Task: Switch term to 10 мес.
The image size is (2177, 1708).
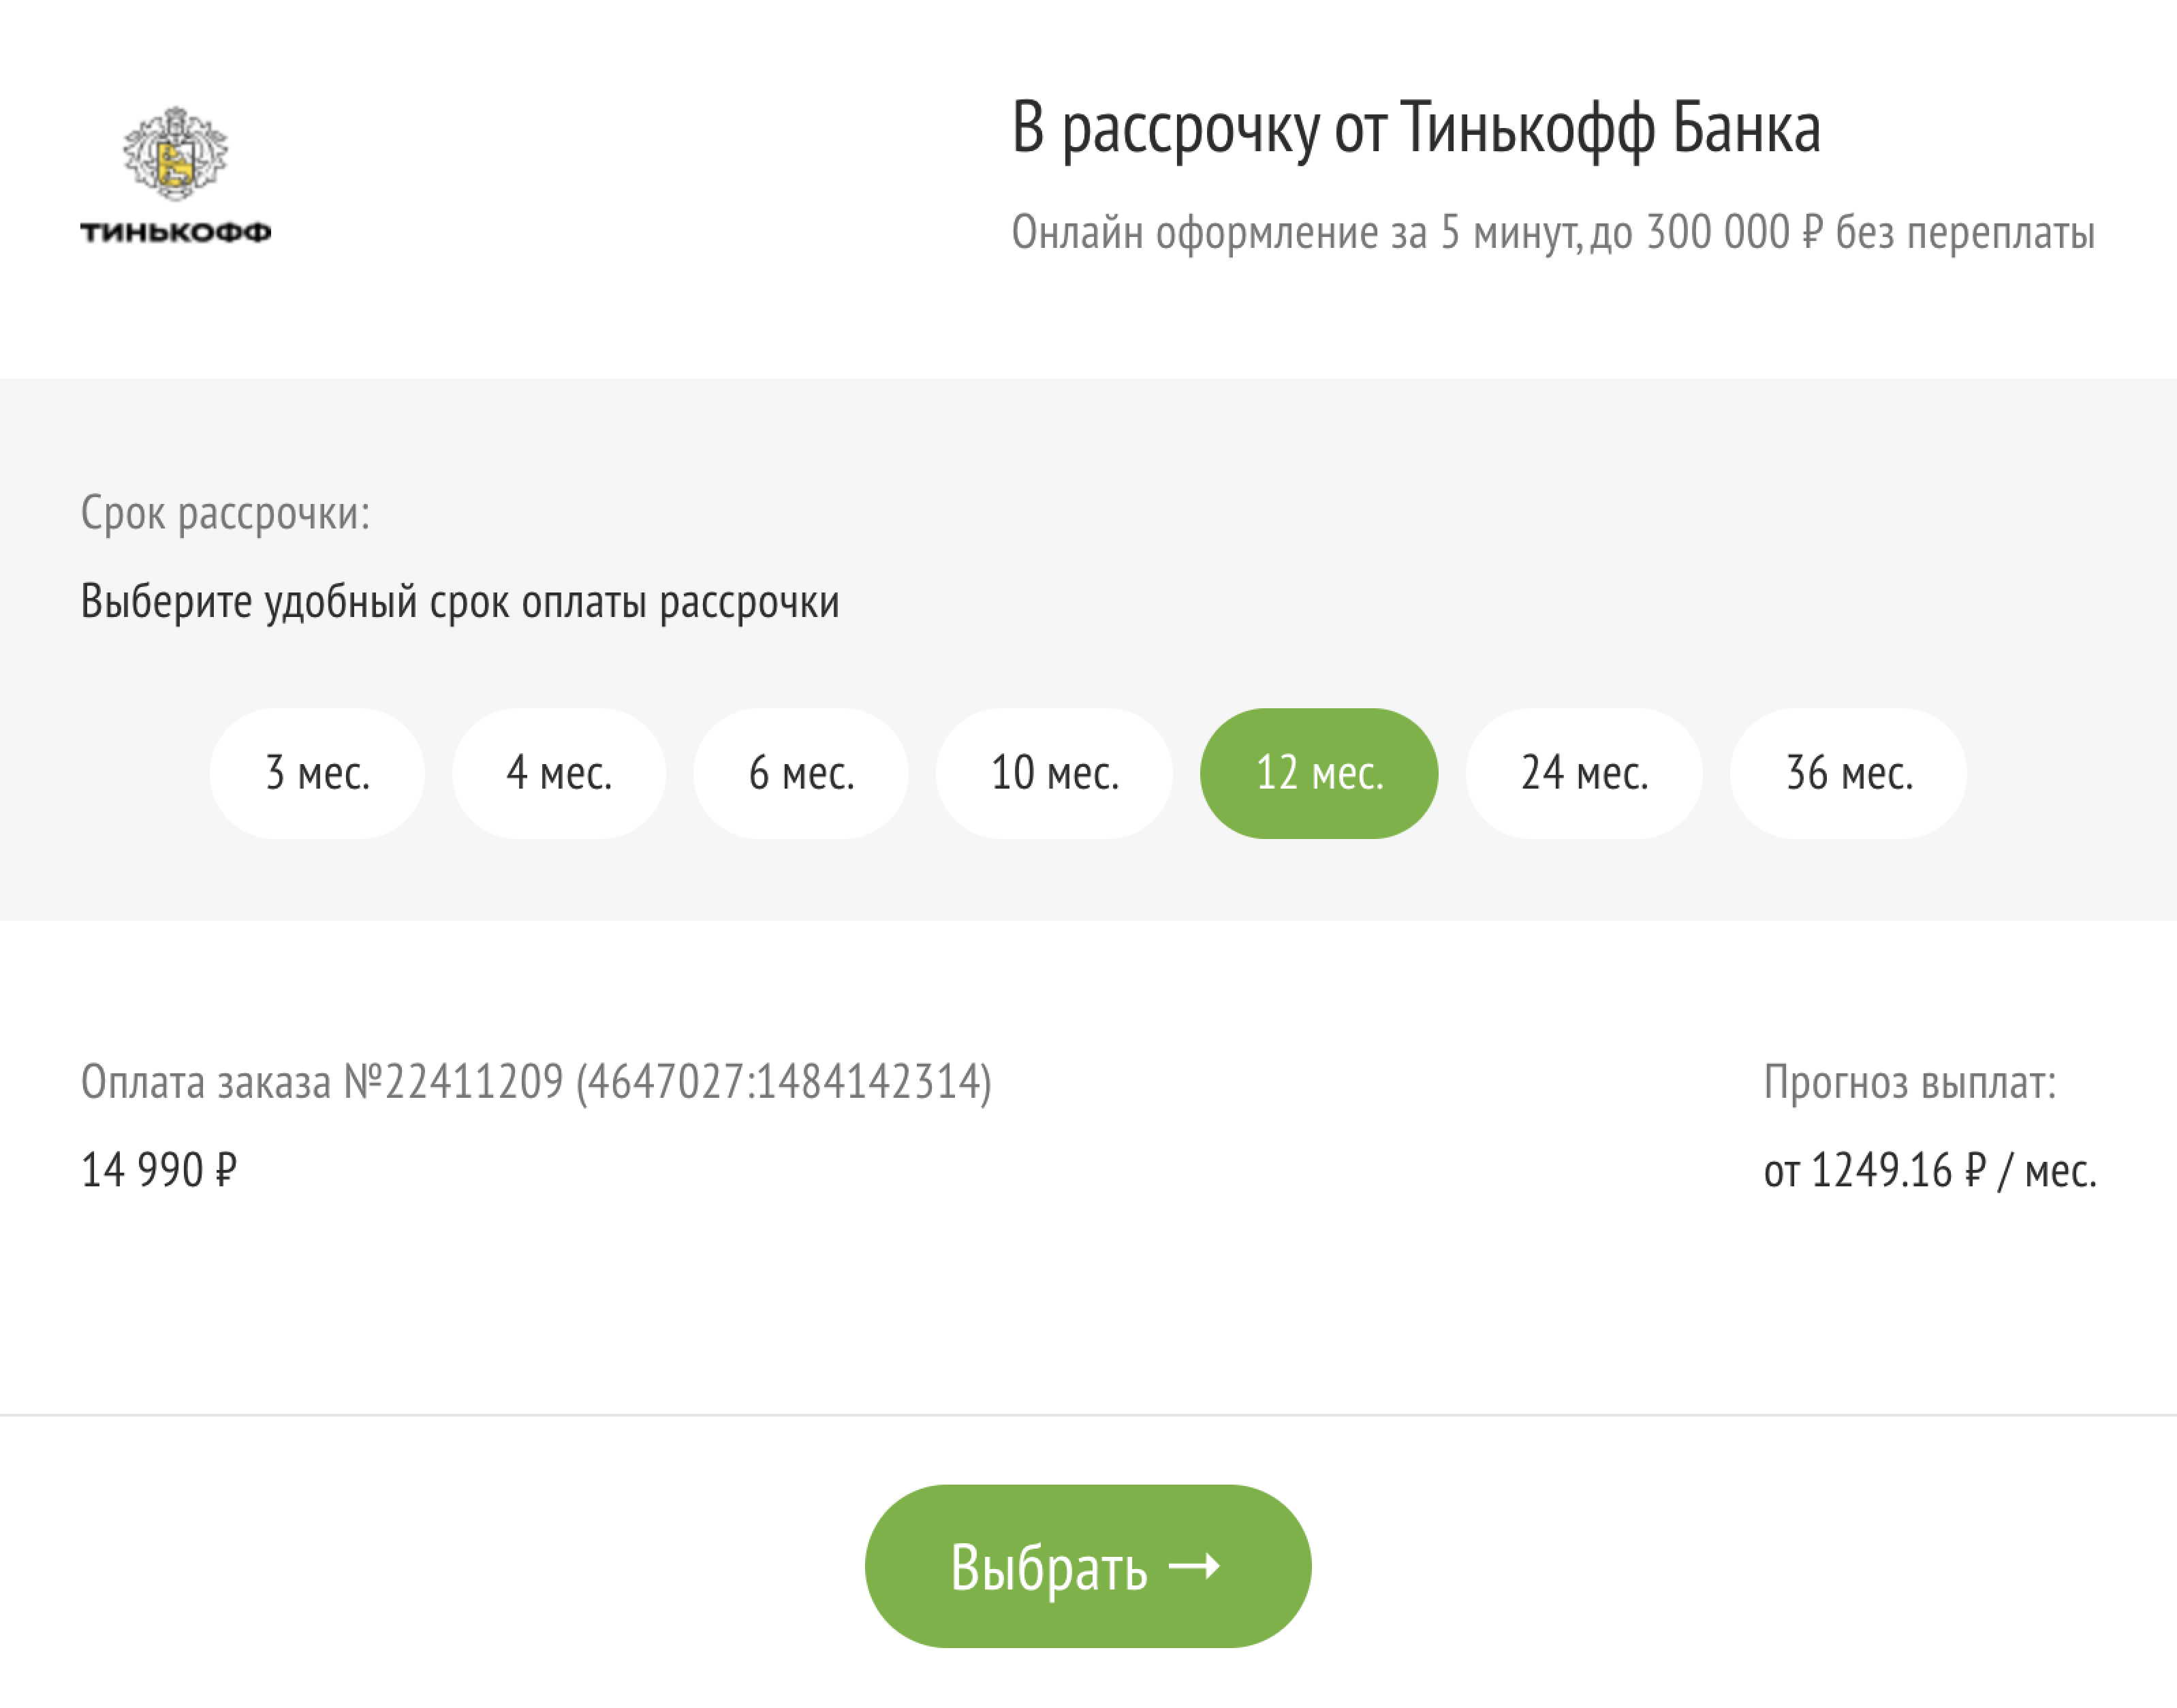Action: click(1054, 773)
